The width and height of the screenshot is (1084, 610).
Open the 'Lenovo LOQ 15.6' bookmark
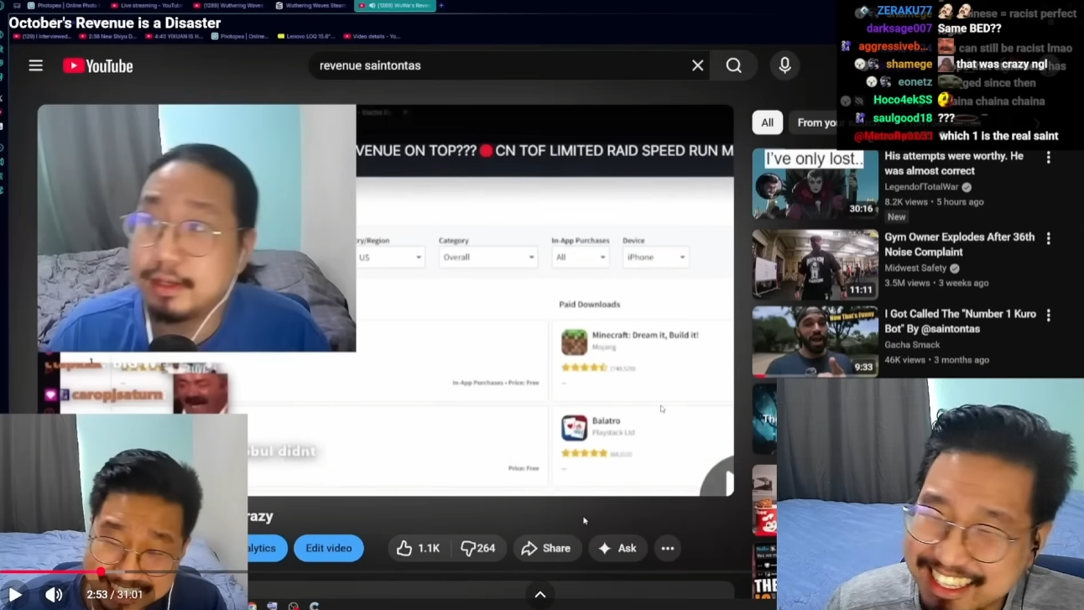tap(306, 36)
